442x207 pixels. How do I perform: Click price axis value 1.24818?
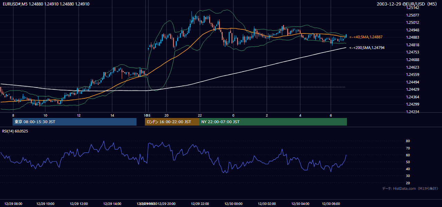[x=412, y=45]
